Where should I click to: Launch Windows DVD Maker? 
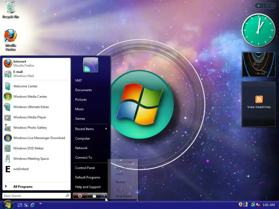pyautogui.click(x=37, y=148)
